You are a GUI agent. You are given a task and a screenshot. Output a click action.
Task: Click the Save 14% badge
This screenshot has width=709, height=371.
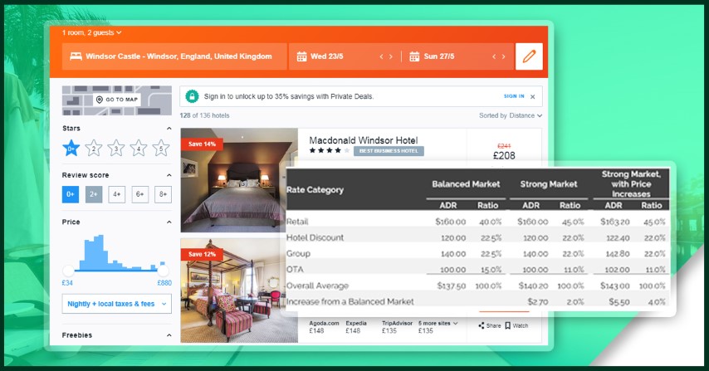[x=202, y=144]
